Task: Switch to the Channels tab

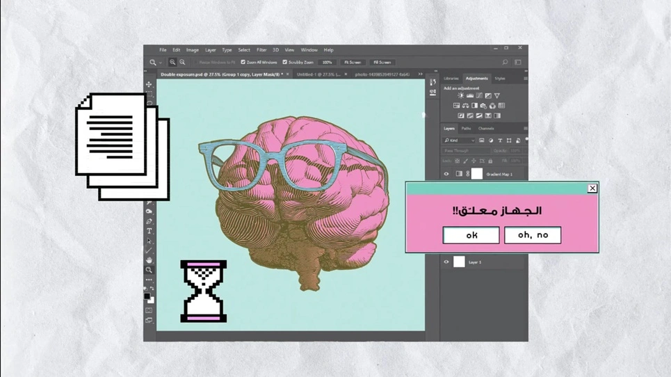Action: tap(486, 129)
